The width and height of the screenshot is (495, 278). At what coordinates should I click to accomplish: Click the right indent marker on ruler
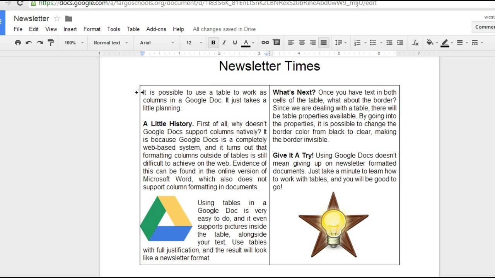point(267,54)
